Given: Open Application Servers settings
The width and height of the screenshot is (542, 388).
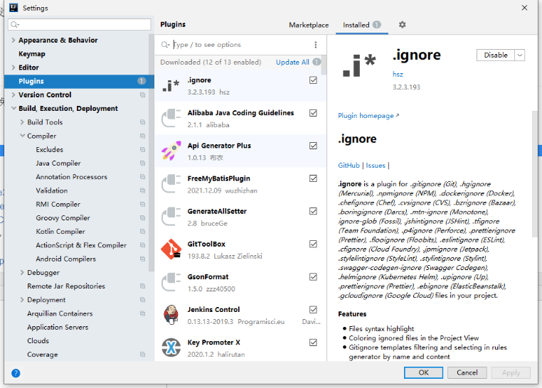Looking at the screenshot, I should 58,328.
